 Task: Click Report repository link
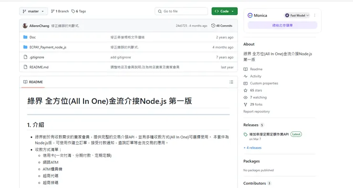tap(257, 112)
